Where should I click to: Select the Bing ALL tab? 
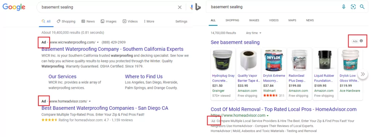213,20
